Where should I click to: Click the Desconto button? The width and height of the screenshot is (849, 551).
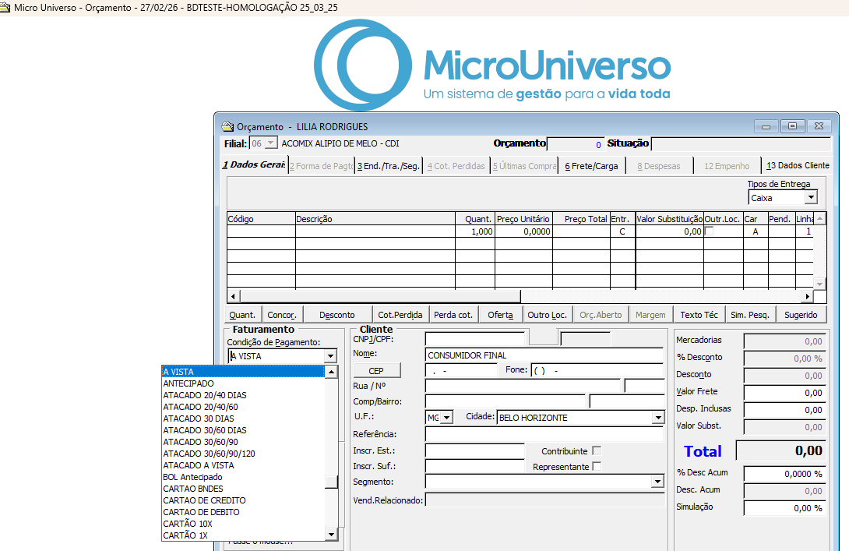pyautogui.click(x=336, y=315)
